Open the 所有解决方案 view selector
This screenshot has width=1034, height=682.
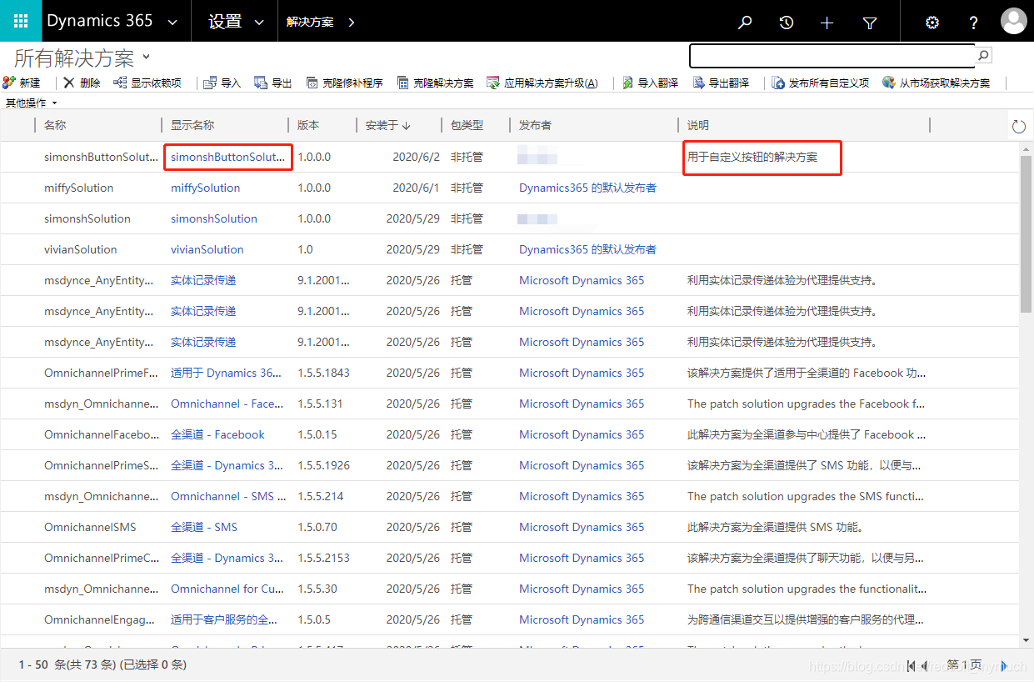pyautogui.click(x=82, y=58)
